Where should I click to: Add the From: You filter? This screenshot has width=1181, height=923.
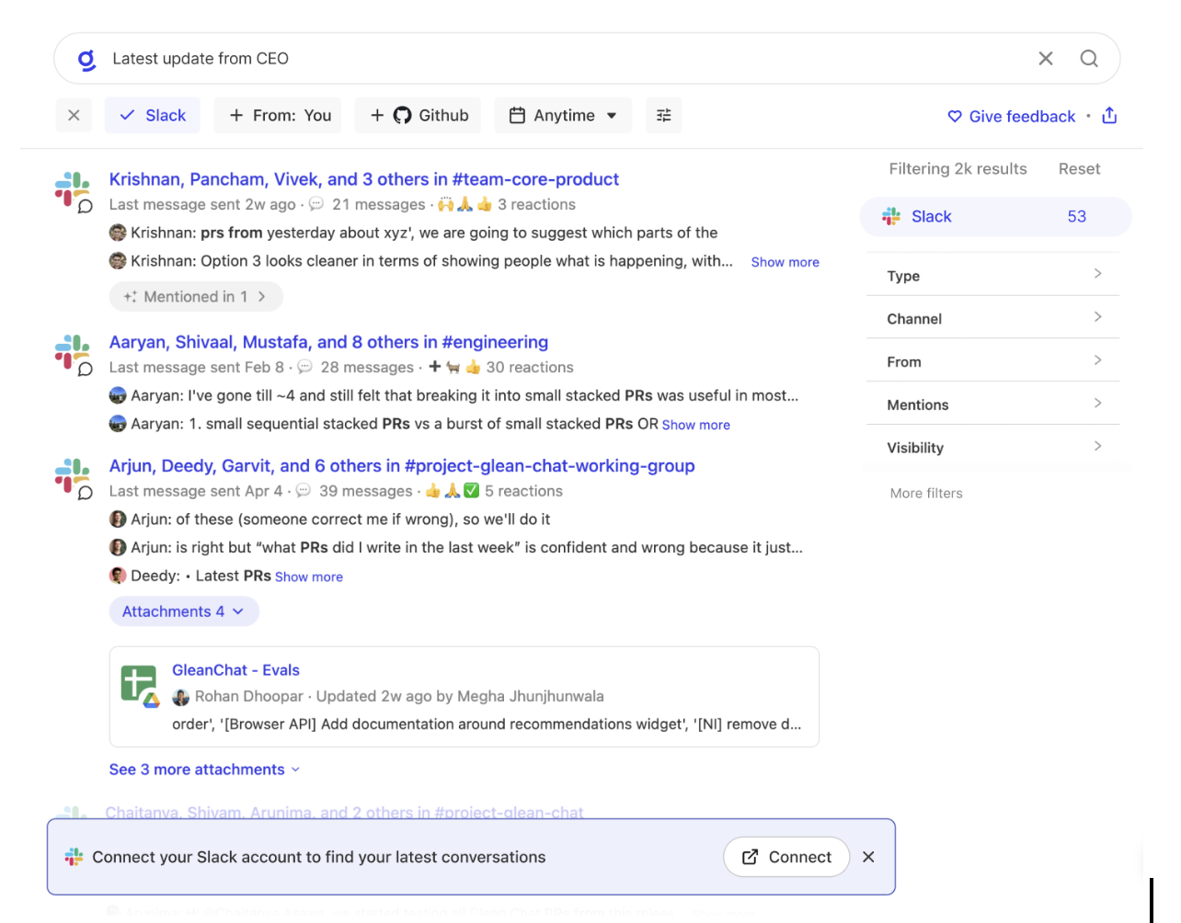tap(277, 115)
